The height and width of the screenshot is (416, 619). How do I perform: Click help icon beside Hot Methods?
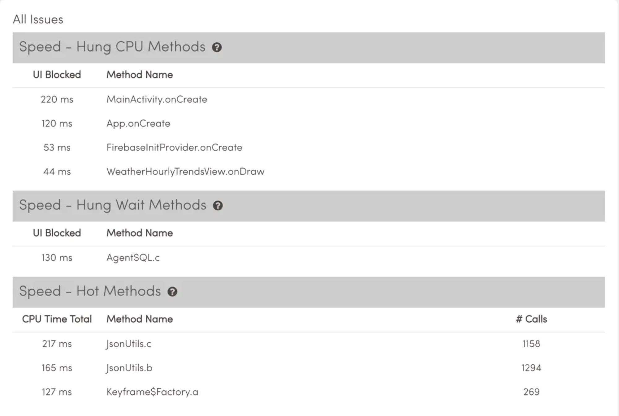172,292
